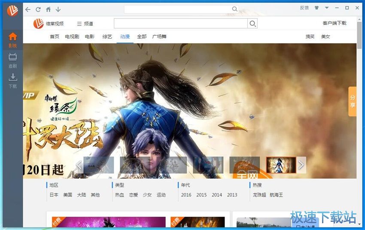Image resolution: width=365 pixels, height=230 pixels.
Task: Search hot keyword 航海王
Action: (x=276, y=195)
